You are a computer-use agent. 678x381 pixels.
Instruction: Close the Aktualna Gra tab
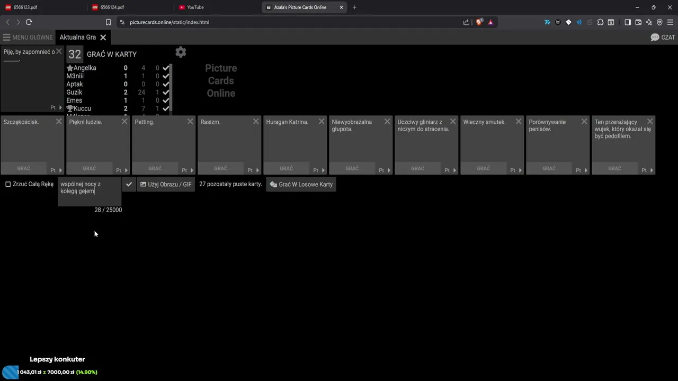pos(103,38)
